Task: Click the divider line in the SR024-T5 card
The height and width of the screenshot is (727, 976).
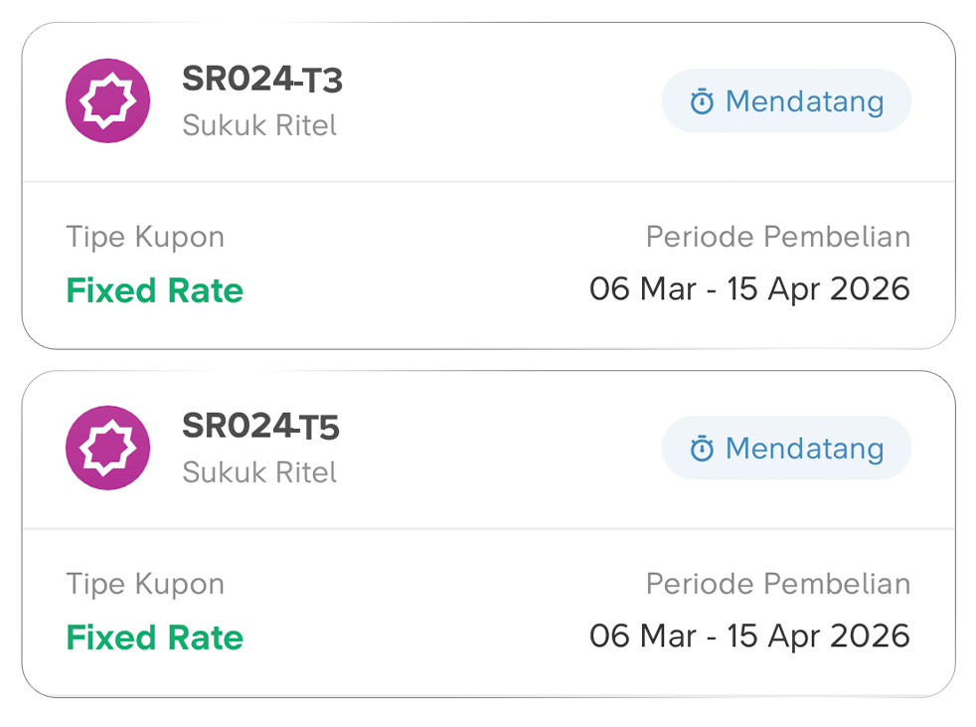Action: click(x=487, y=529)
